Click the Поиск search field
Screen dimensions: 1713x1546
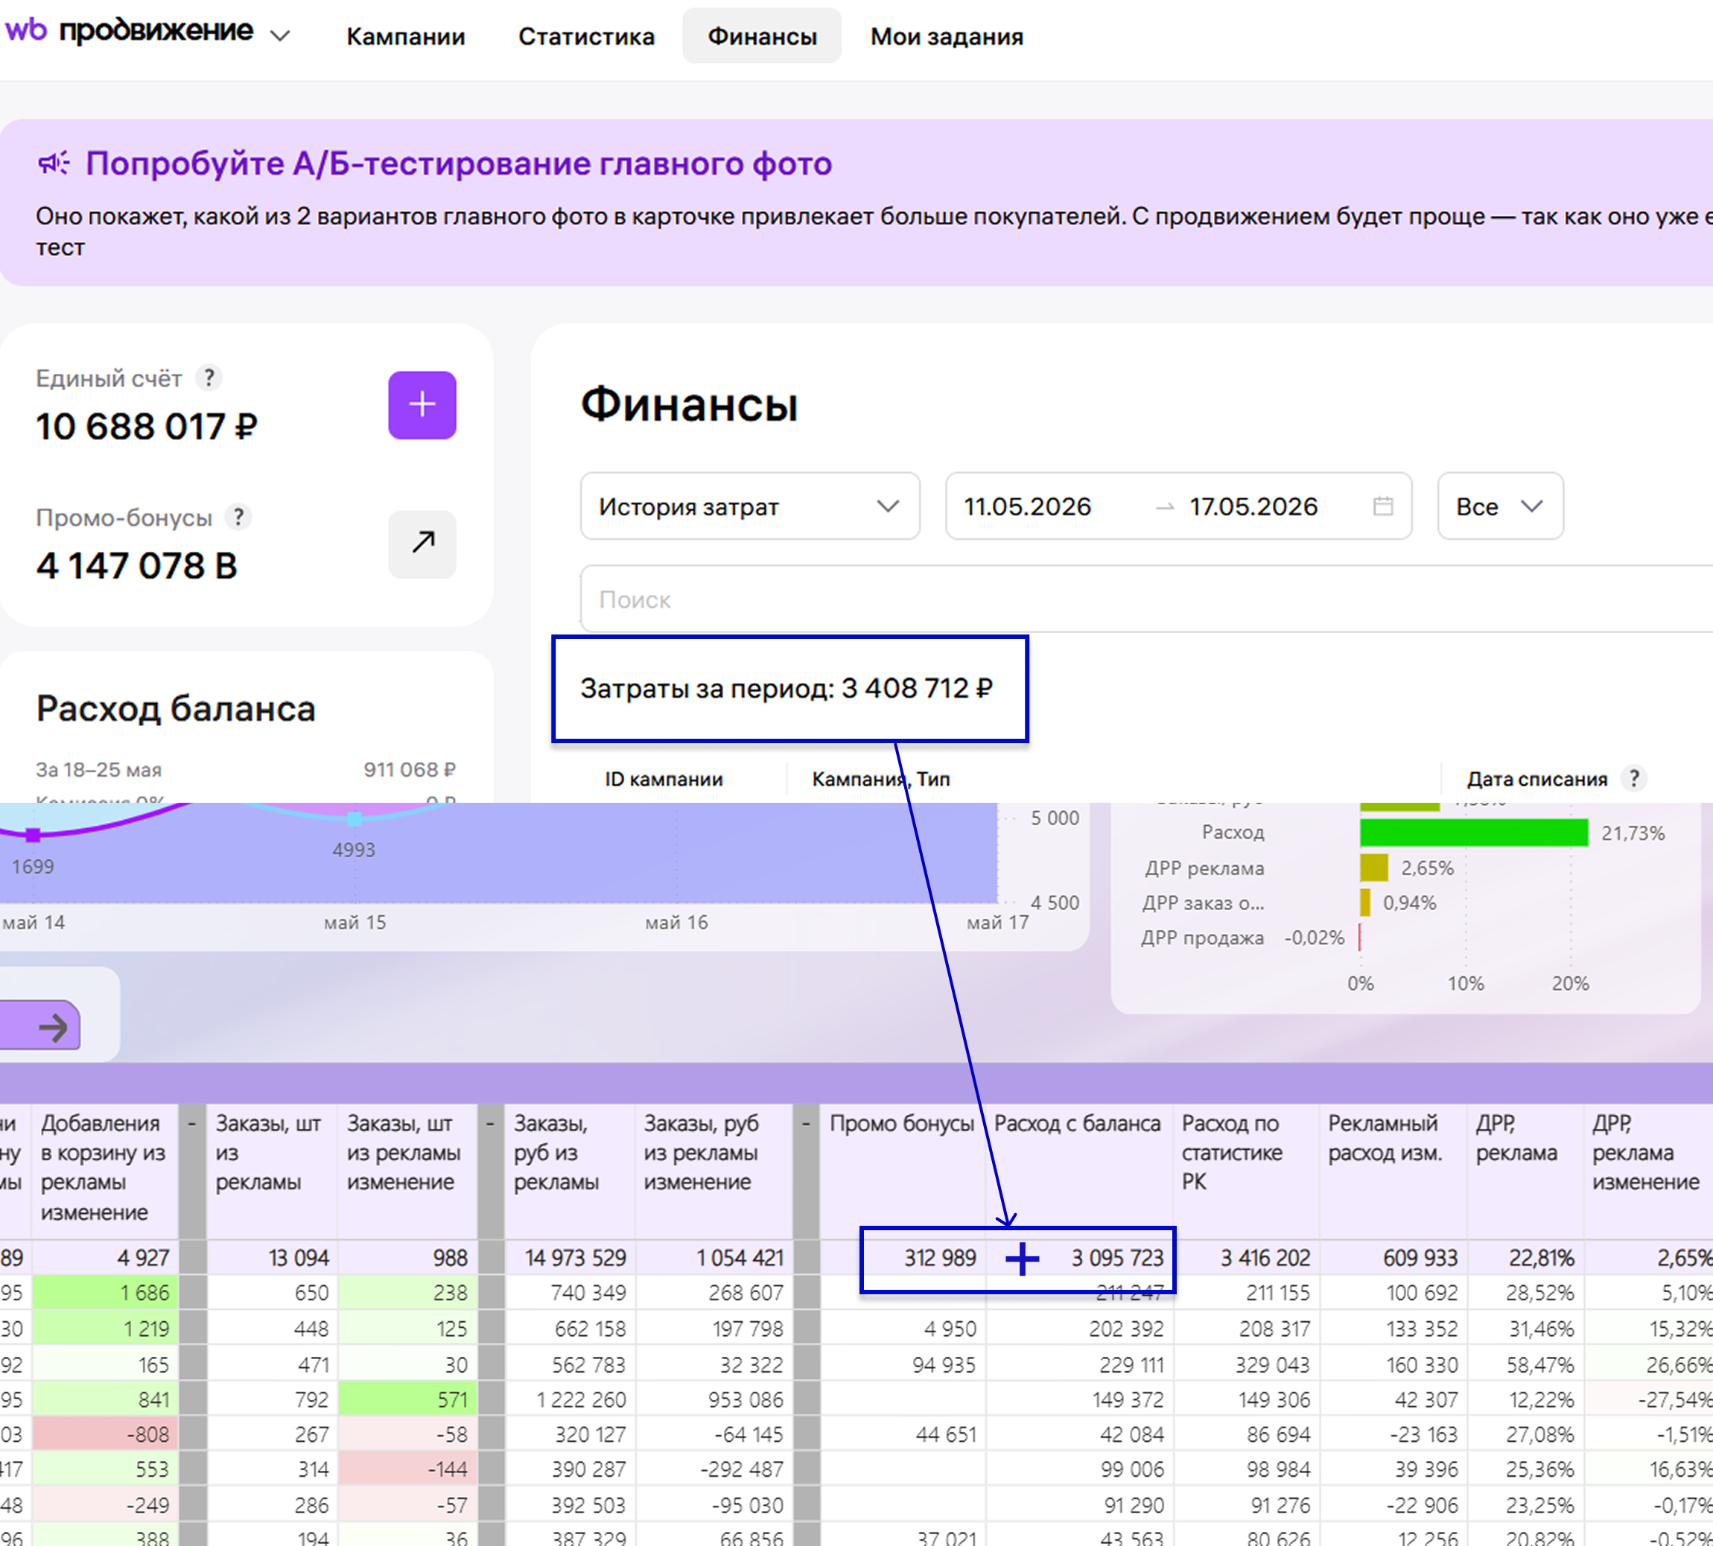(1146, 599)
